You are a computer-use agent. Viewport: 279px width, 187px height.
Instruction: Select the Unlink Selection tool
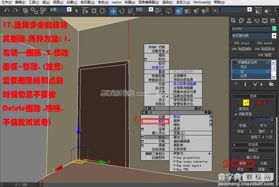34,11
